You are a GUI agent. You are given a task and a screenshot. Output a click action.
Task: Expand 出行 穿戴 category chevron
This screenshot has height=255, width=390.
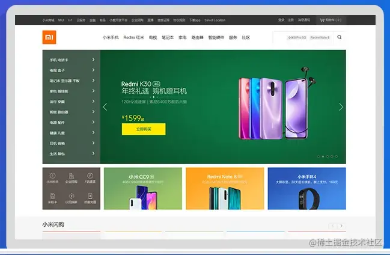pos(93,102)
